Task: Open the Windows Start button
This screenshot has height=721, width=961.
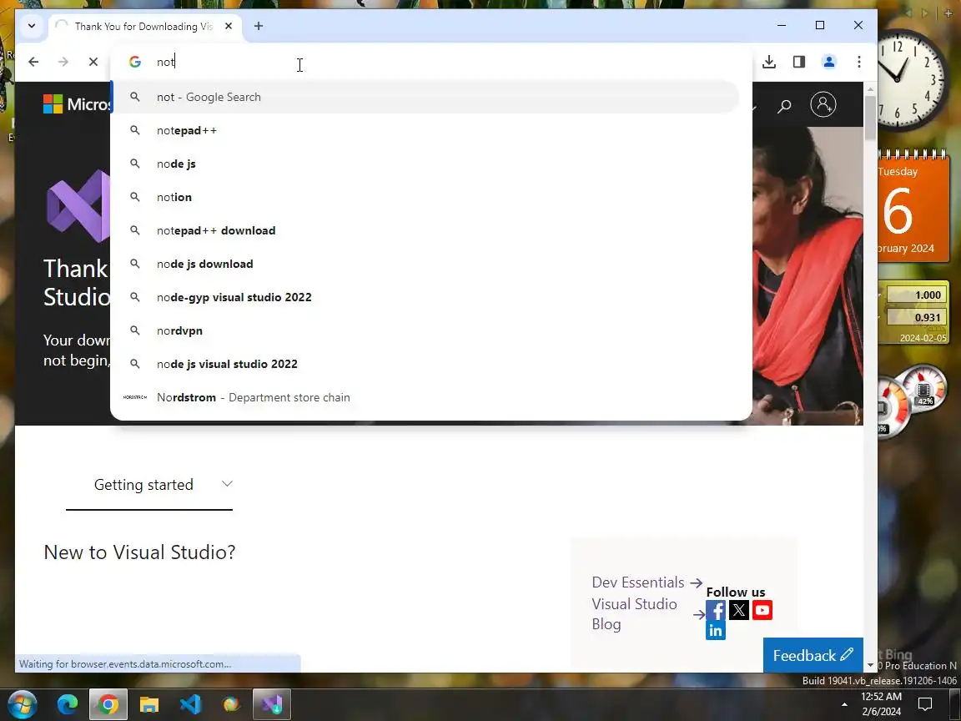Action: tap(22, 704)
